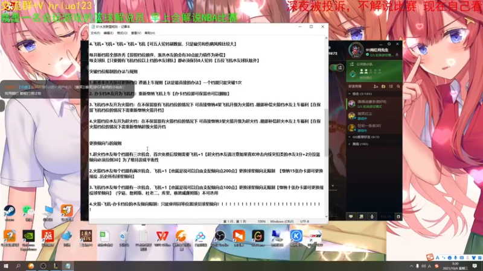
Task: Toggle taskbar IME language indicator A
Action: pos(430,266)
